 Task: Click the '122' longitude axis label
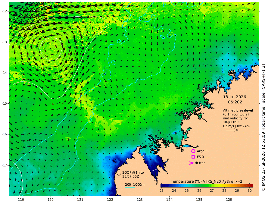(x=110, y=200)
